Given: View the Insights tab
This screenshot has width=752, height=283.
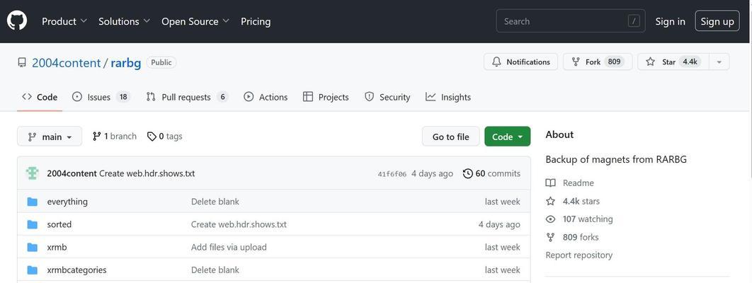Looking at the screenshot, I should [448, 97].
